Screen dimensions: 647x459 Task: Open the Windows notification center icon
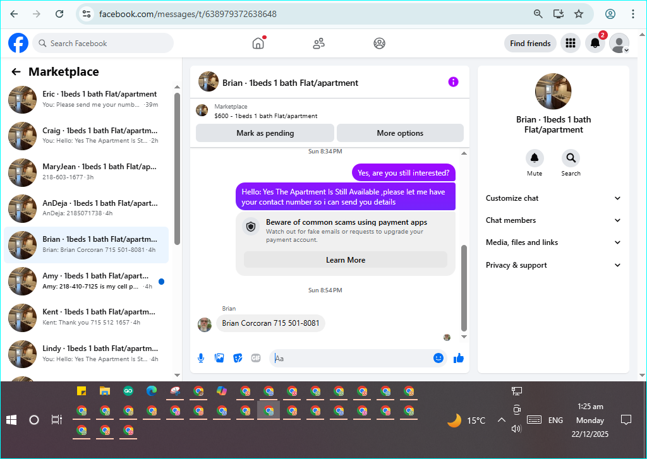(x=626, y=420)
